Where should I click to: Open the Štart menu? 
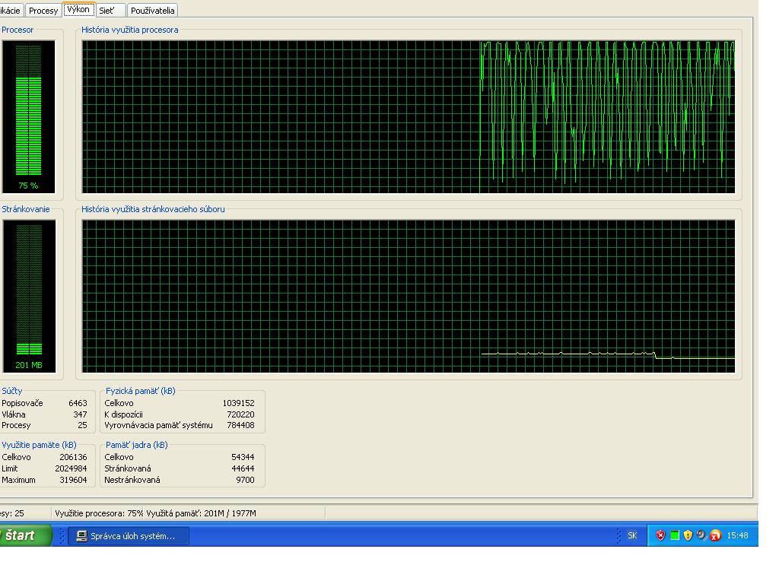coord(23,535)
